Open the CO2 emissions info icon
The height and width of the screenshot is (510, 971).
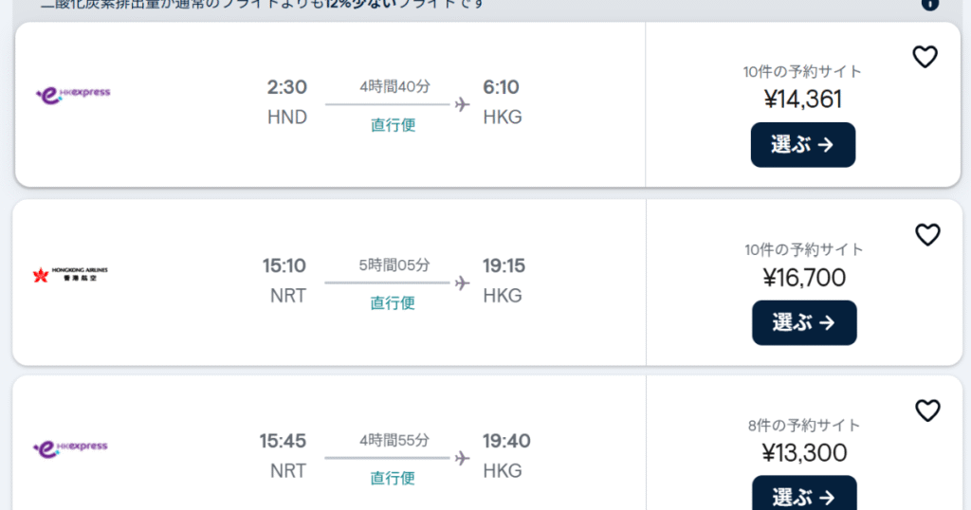[930, 4]
